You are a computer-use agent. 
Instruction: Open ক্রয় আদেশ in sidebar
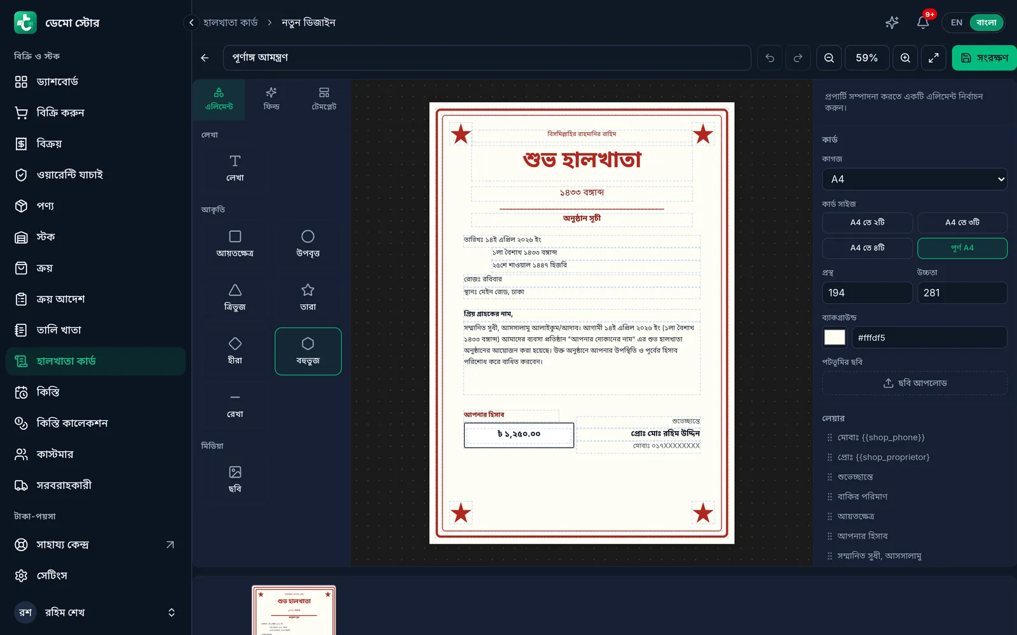coord(95,299)
